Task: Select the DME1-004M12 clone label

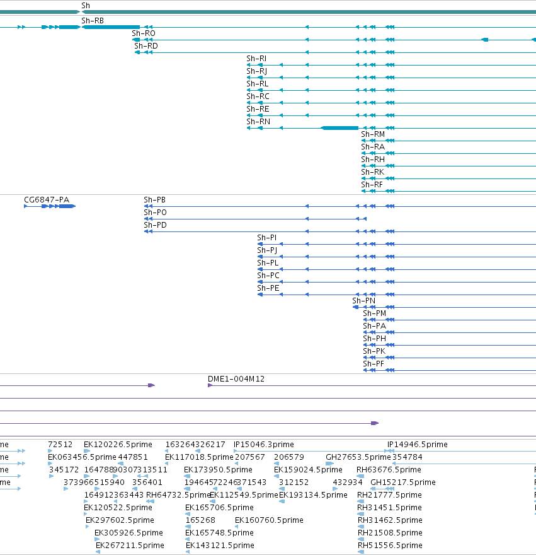Action: click(x=236, y=379)
